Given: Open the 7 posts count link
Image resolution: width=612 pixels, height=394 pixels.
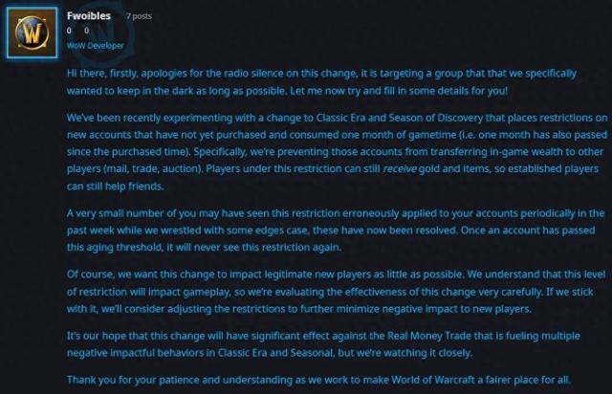Looking at the screenshot, I should (x=139, y=16).
